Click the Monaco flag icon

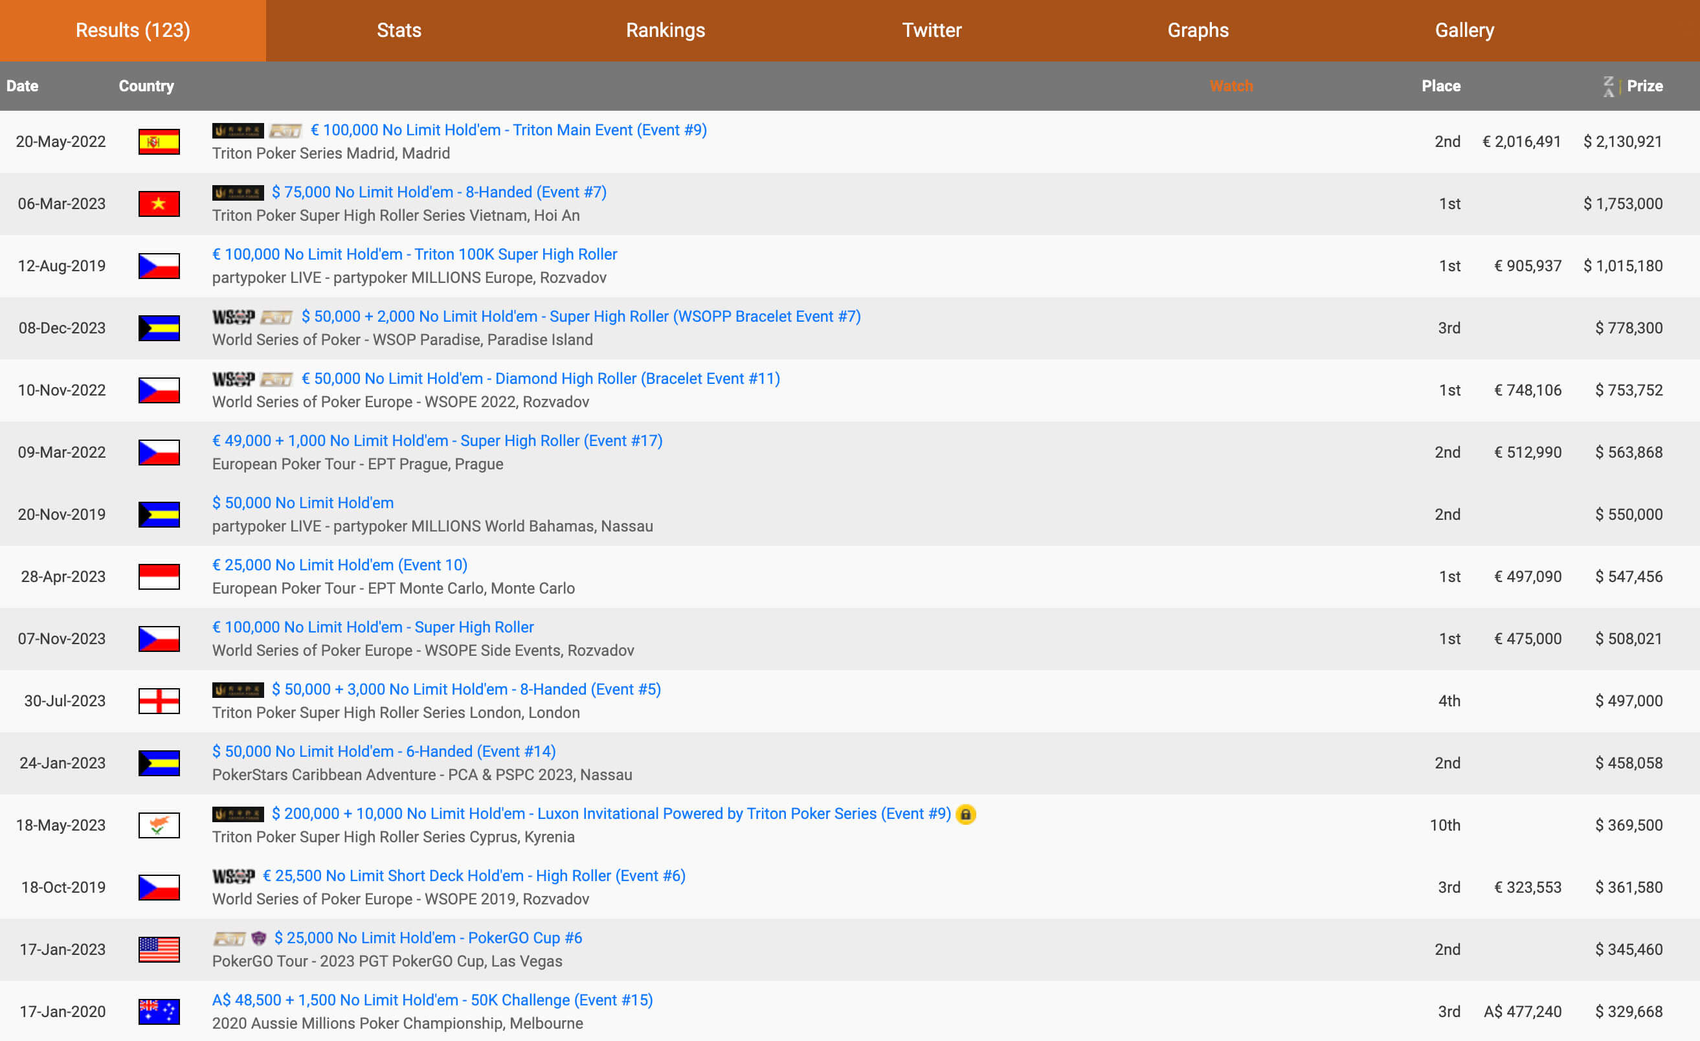[x=159, y=577]
